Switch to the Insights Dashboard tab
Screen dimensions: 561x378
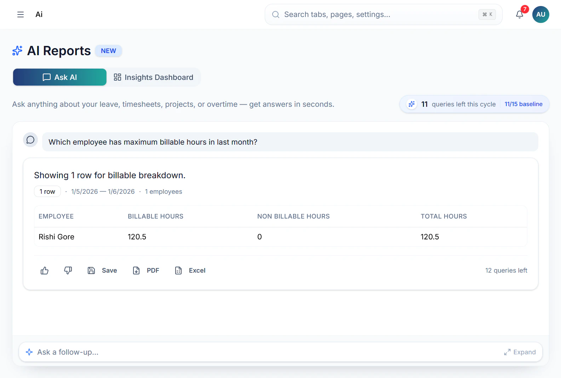click(153, 77)
